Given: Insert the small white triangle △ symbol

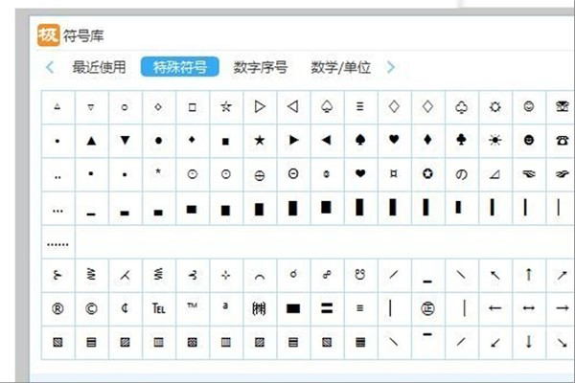Looking at the screenshot, I should click(x=57, y=107).
